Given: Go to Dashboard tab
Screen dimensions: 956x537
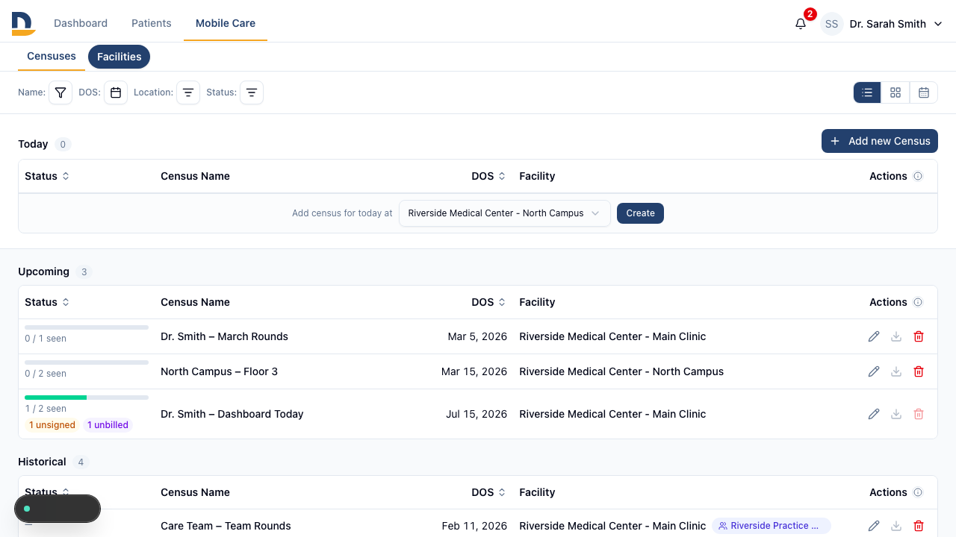Looking at the screenshot, I should tap(81, 23).
